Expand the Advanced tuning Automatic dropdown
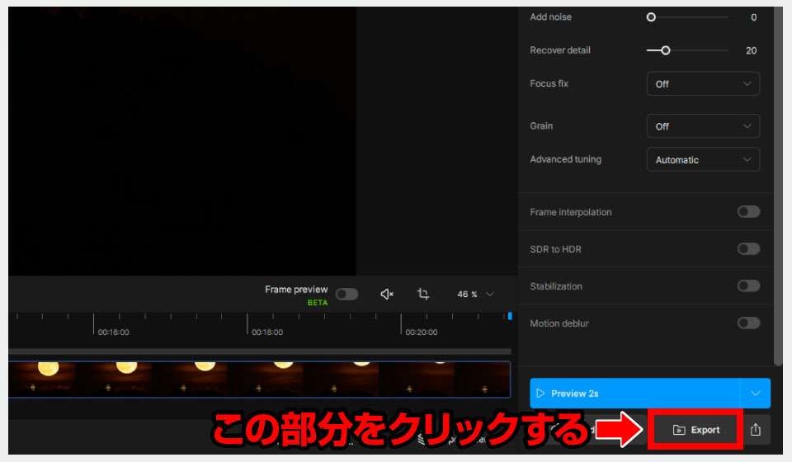The image size is (792, 462). pyautogui.click(x=702, y=160)
